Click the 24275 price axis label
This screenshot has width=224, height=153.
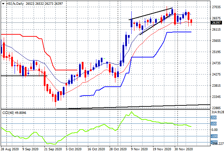click(x=216, y=74)
